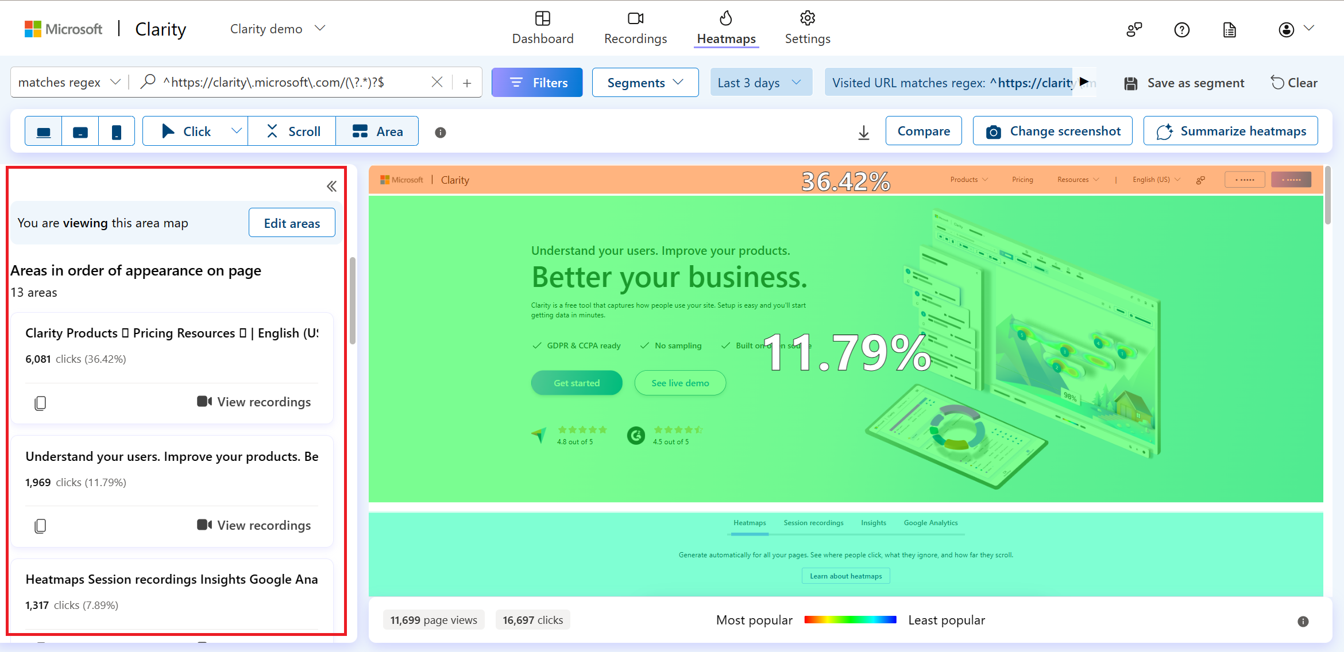This screenshot has width=1344, height=652.
Task: Click the 11,699 page views badge
Action: (434, 620)
